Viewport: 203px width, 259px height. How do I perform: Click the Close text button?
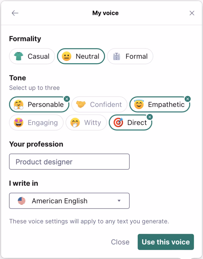coord(120,242)
